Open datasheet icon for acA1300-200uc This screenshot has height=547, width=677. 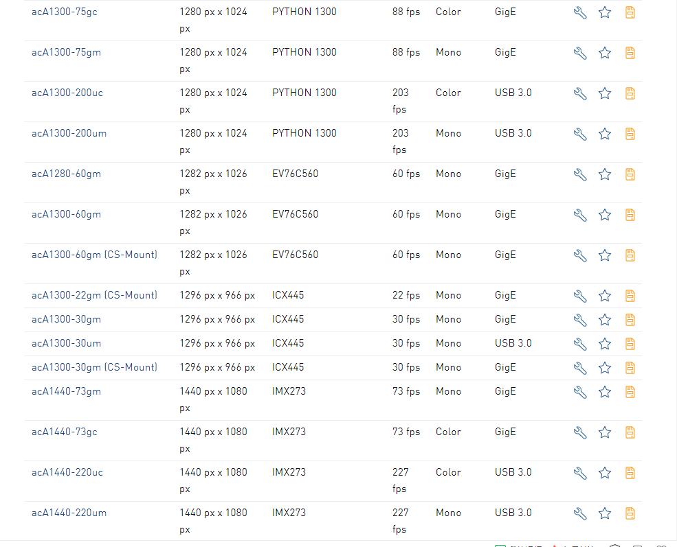click(x=630, y=93)
